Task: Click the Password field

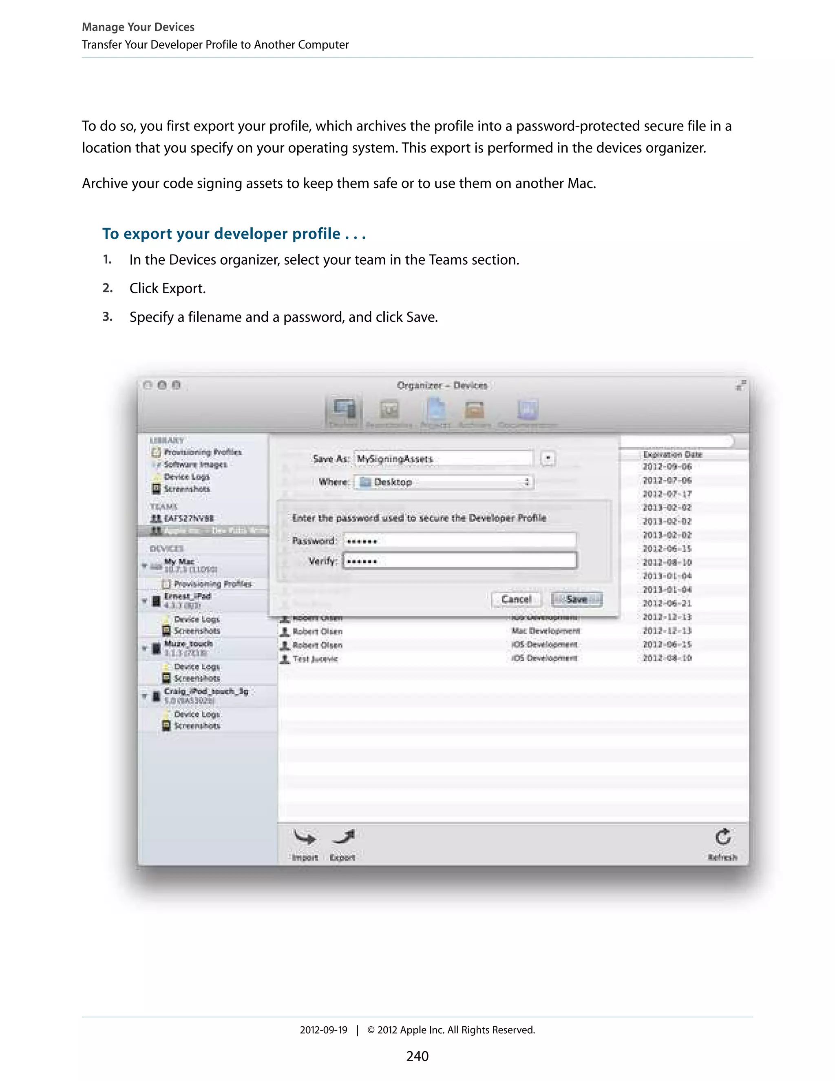Action: [x=459, y=540]
